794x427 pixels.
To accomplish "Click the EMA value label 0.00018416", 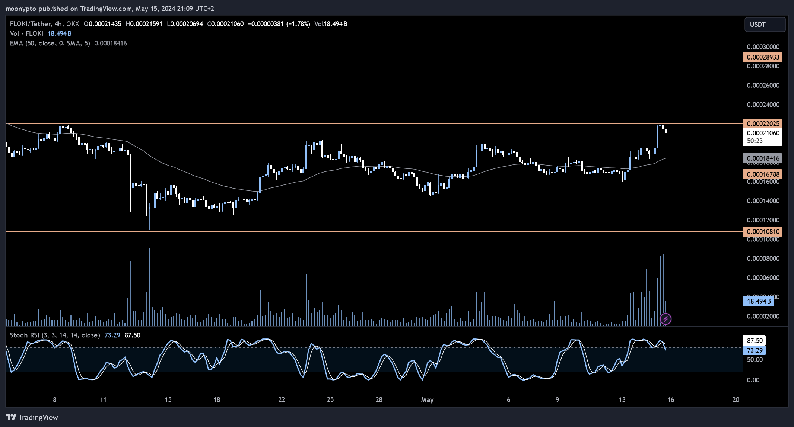I will click(763, 158).
